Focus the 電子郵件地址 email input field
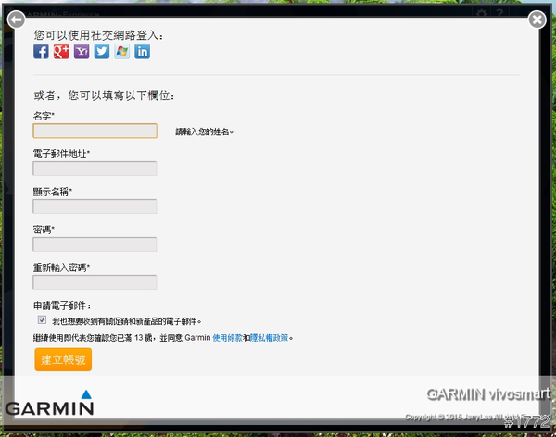Image resolution: width=556 pixels, height=437 pixels. [95, 169]
